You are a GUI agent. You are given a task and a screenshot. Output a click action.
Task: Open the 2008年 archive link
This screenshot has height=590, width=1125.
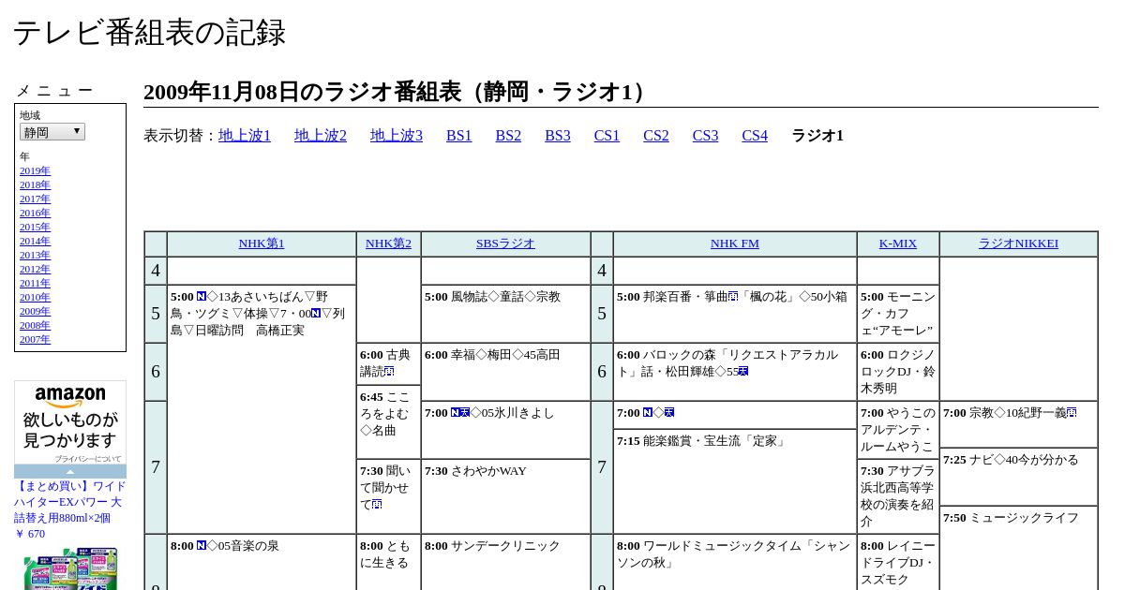pos(35,325)
